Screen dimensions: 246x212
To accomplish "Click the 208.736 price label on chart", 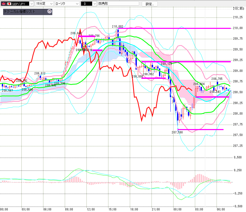I will click(60, 83).
